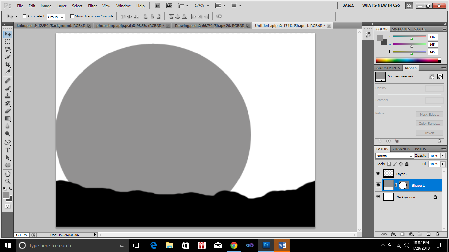Enable Show Transform Controls
449x252 pixels.
(x=72, y=16)
